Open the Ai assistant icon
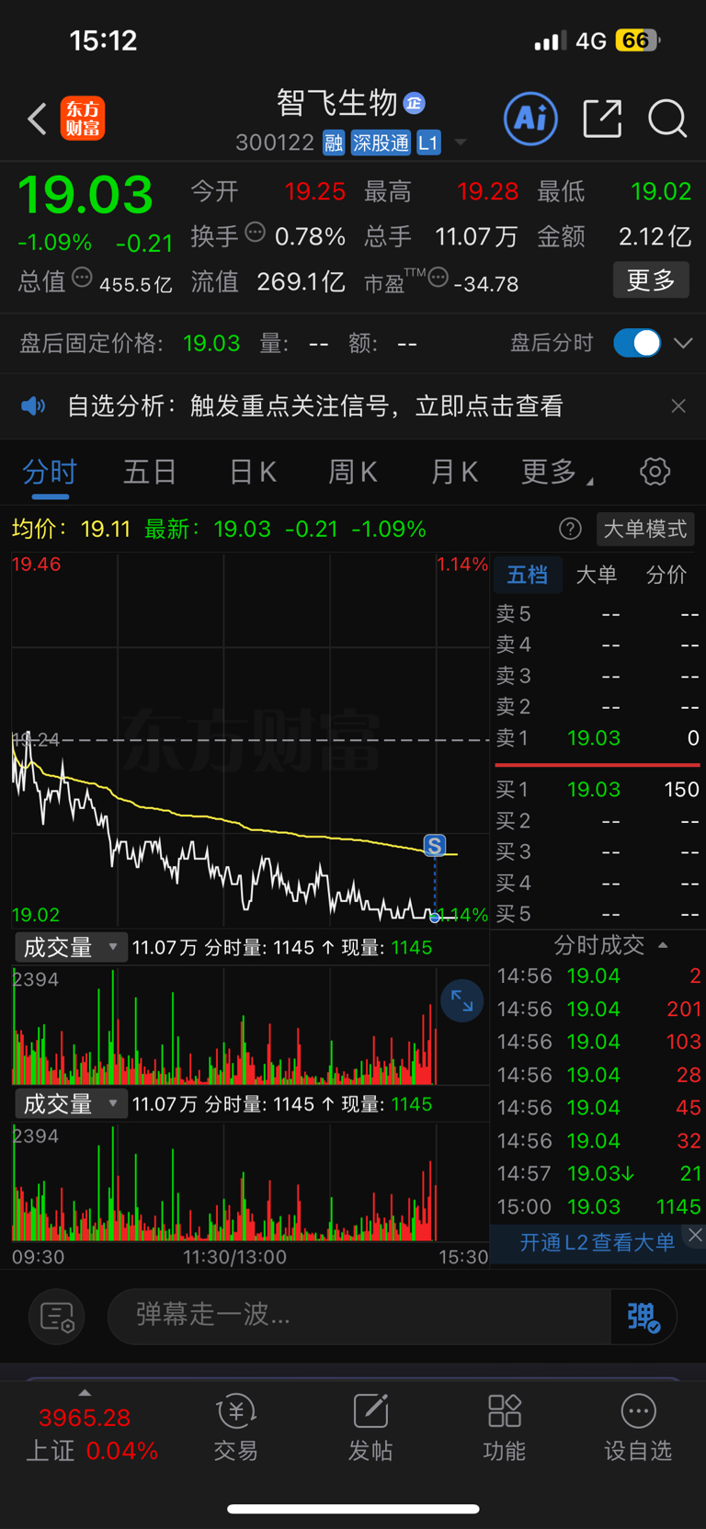706x1529 pixels. click(530, 119)
